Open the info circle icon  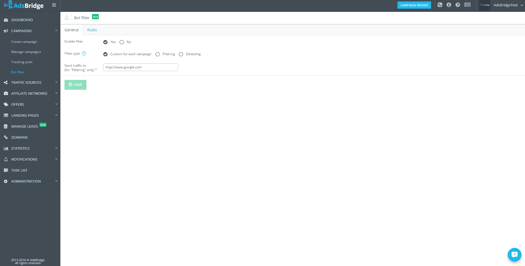449,5
